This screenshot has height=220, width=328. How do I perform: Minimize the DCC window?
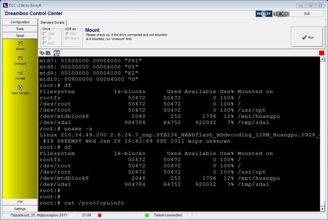(x=301, y=5)
